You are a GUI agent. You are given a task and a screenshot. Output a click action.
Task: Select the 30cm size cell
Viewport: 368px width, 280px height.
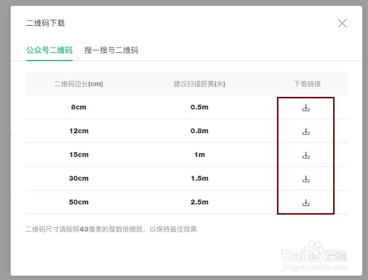coord(79,178)
